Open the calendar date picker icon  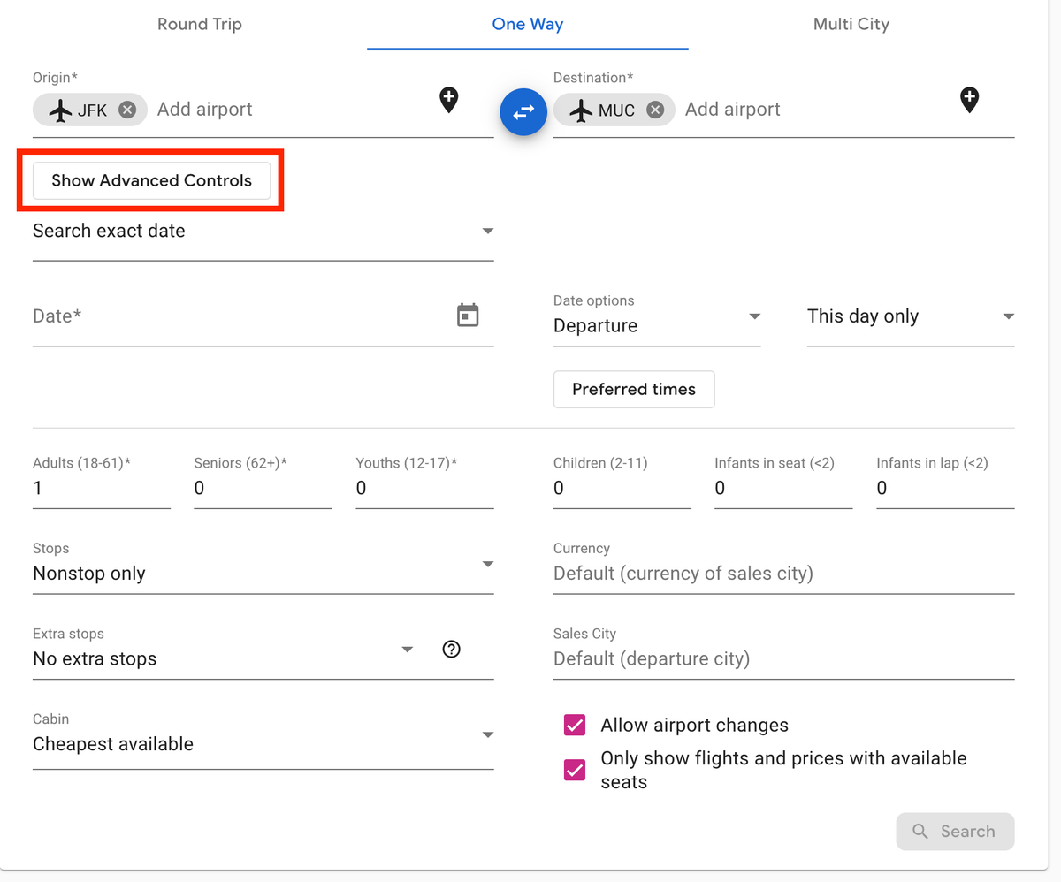pos(468,316)
